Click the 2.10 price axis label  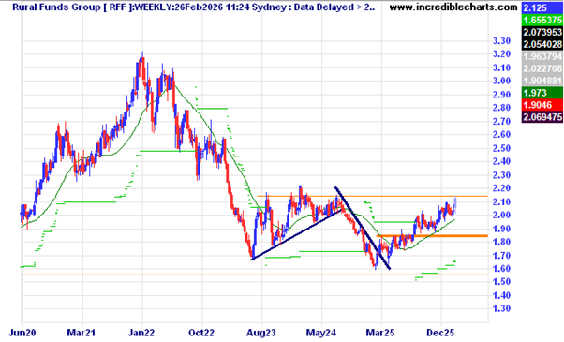501,201
